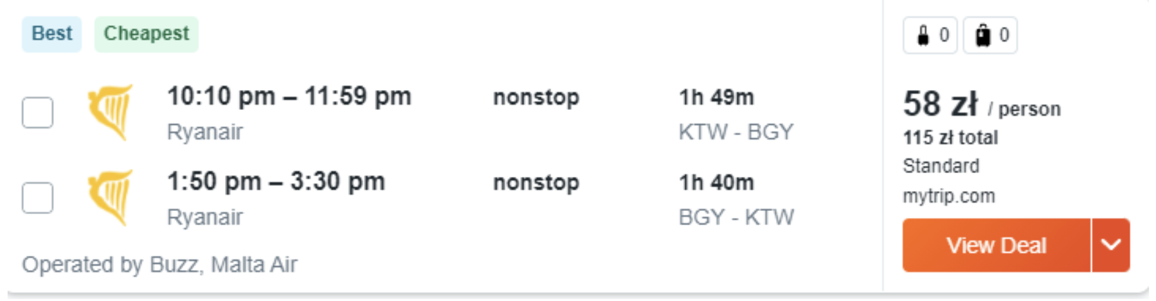This screenshot has width=1156, height=301.
Task: Tick the checkbox for the BGY - KTW flight
Action: 38,197
